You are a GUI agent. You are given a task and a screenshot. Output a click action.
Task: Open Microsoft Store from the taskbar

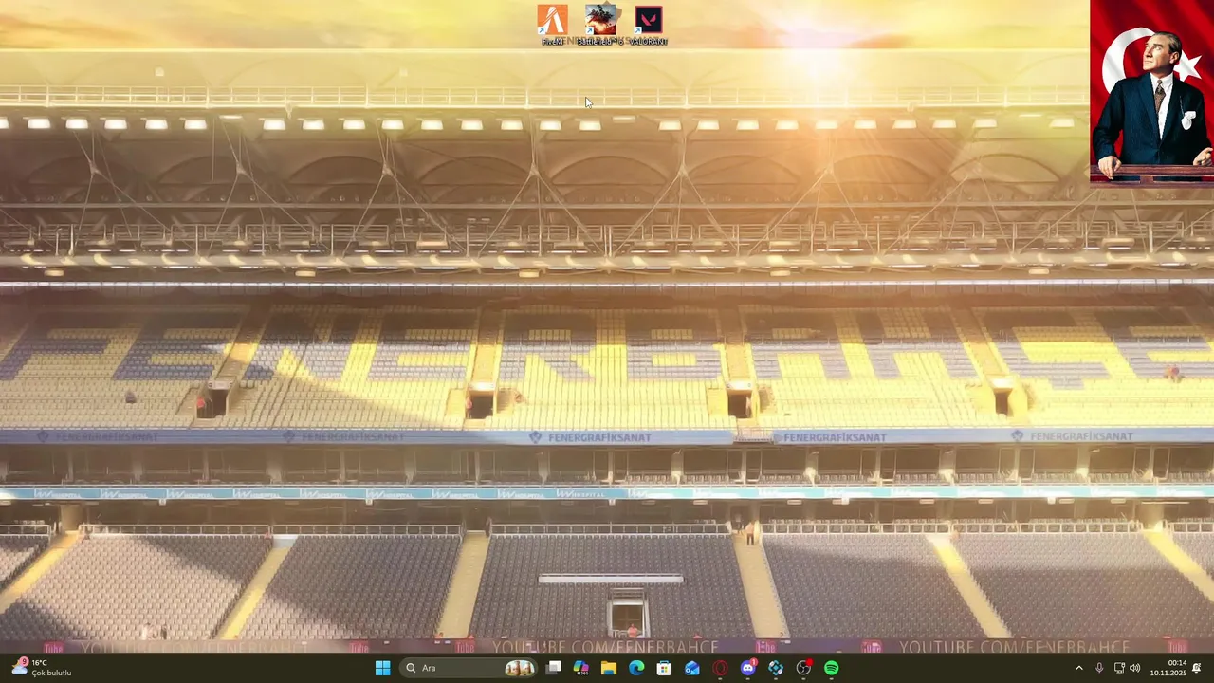[x=665, y=668]
